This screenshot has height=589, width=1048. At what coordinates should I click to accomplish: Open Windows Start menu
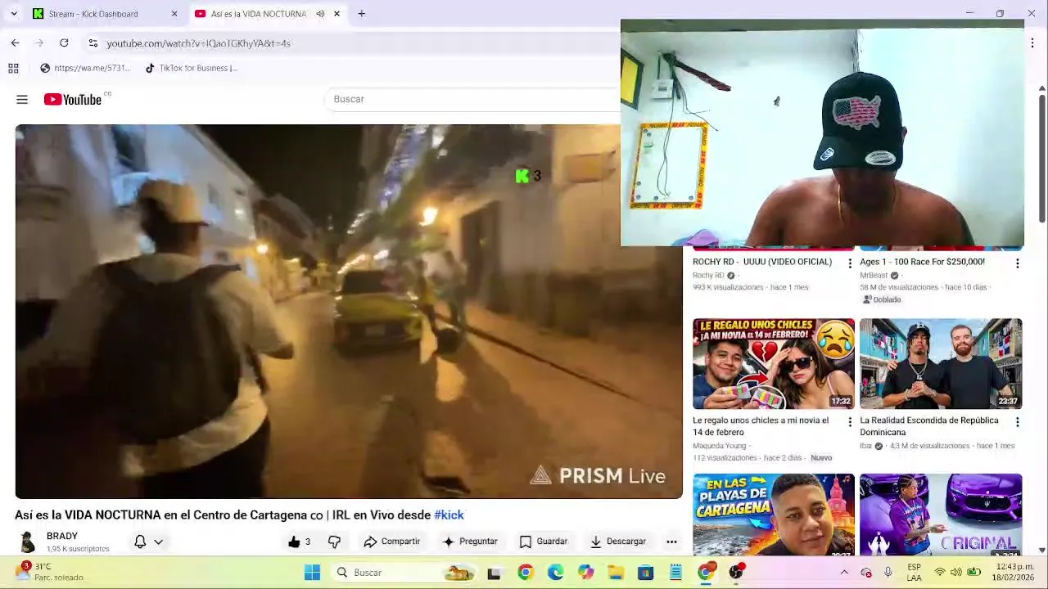312,573
